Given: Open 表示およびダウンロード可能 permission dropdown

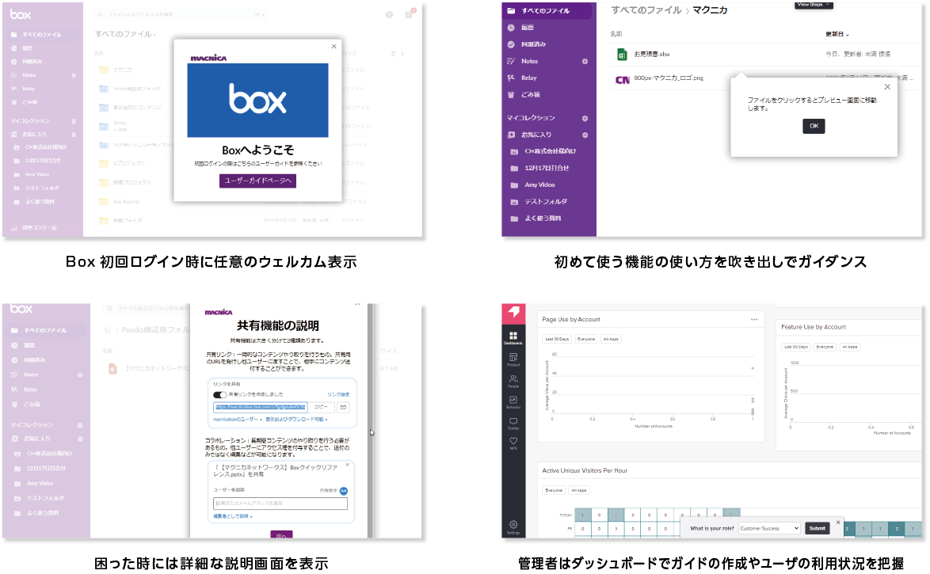Looking at the screenshot, I should [296, 420].
